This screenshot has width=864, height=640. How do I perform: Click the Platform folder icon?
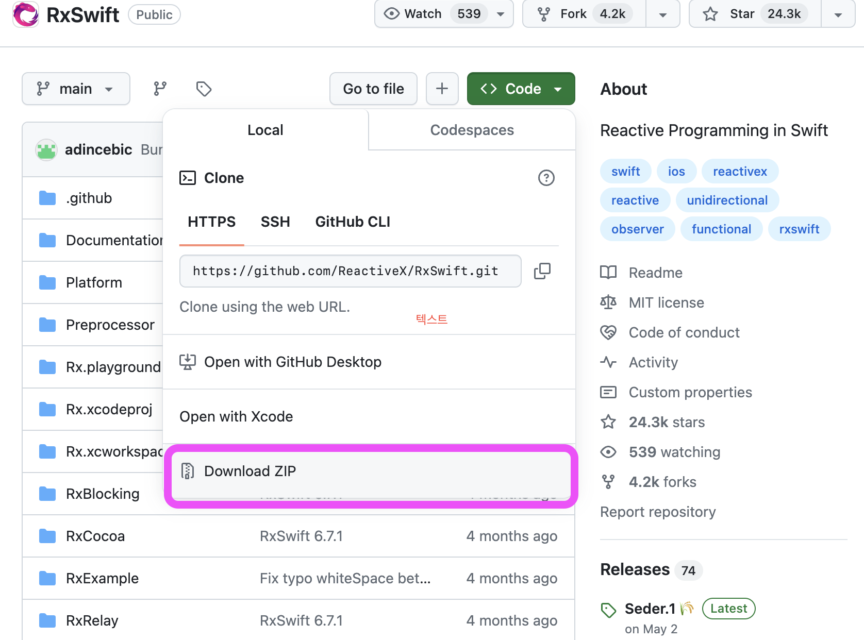tap(47, 282)
